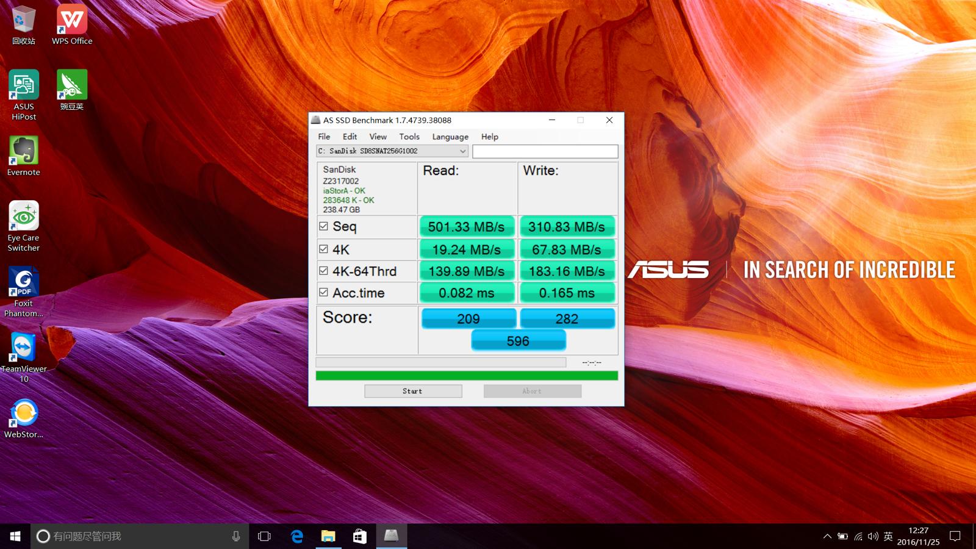Toggle the 4K-64Thrd test checkbox

tap(323, 271)
